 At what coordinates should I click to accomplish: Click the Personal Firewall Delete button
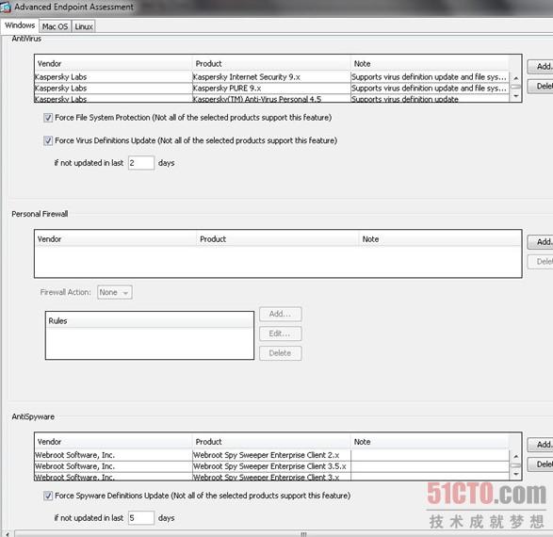point(540,262)
